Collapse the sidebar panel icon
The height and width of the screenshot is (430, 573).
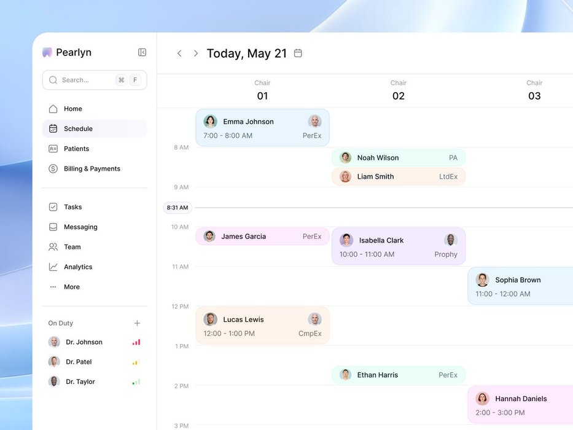(x=142, y=52)
